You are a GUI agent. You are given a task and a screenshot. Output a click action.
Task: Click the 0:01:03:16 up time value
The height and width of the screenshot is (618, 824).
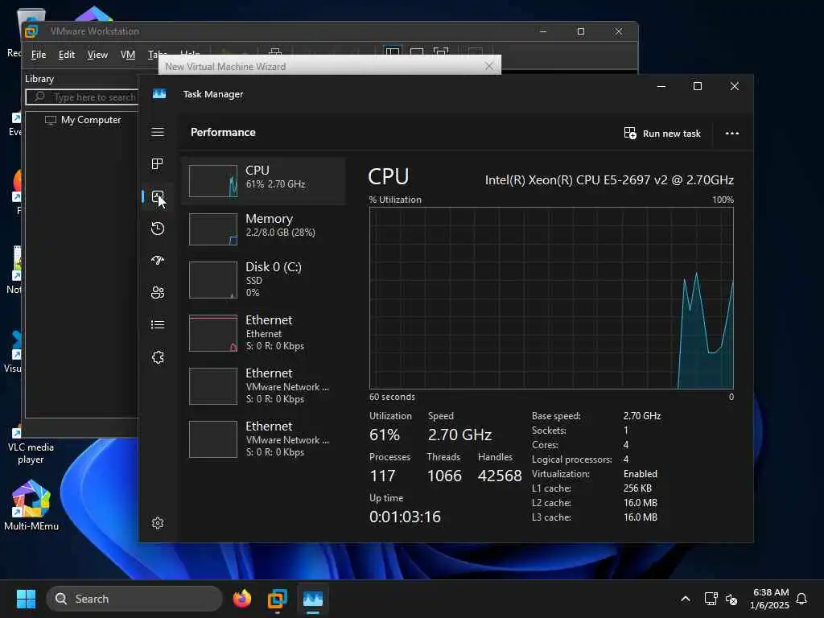click(406, 517)
